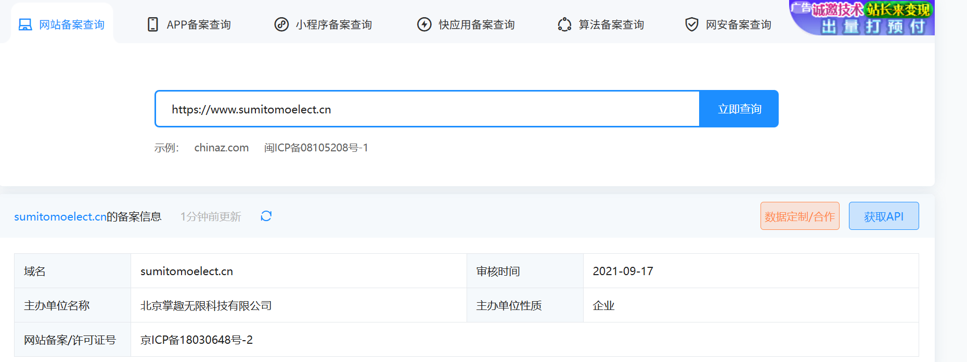Click the 1分钟前更新 update time text
Image resolution: width=967 pixels, height=362 pixels.
coord(211,216)
